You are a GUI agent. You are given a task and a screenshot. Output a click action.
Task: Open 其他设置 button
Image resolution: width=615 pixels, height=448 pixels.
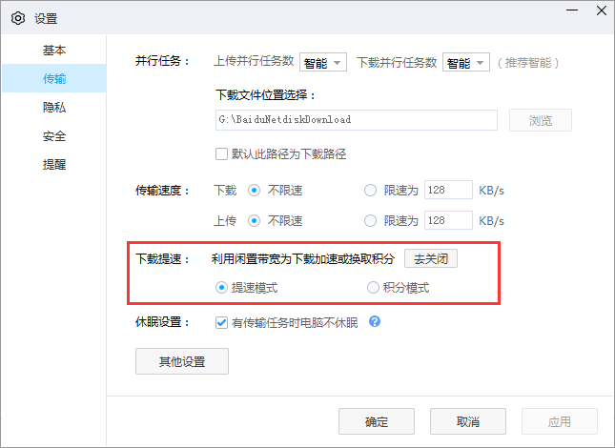point(181,361)
